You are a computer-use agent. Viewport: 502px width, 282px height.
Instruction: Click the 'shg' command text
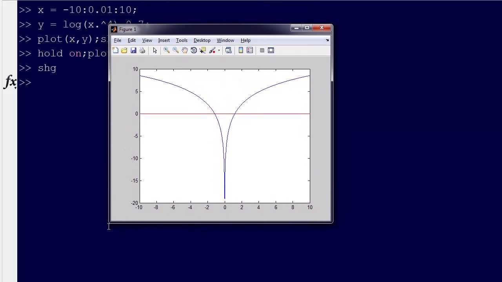47,68
